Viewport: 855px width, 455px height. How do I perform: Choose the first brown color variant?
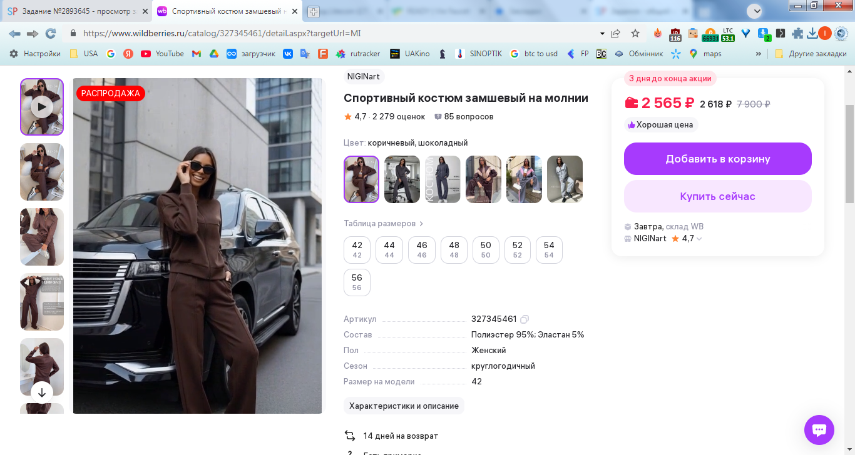[x=361, y=179]
